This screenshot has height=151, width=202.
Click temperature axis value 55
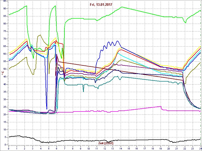tap(5, 62)
